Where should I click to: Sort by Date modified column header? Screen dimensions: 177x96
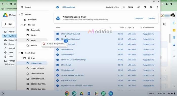(x=148, y=28)
